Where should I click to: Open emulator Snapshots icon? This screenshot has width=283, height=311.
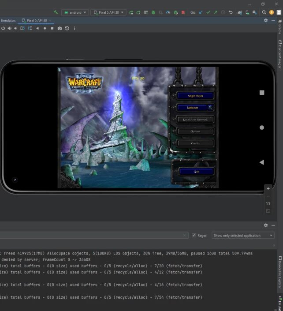[67, 28]
